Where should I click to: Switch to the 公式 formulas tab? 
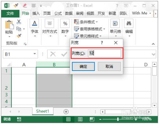click(58, 13)
